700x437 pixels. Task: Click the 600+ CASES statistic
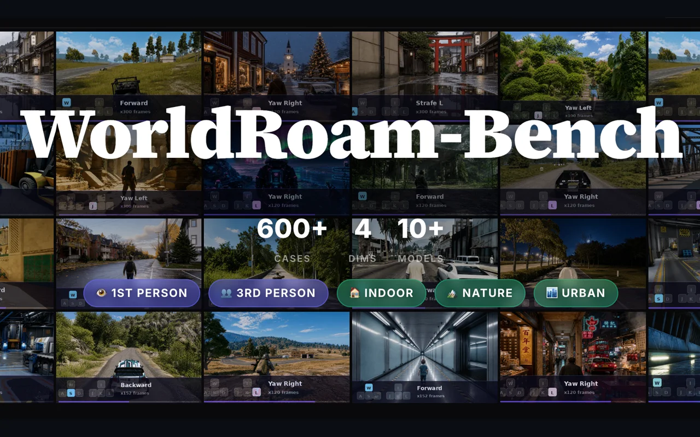click(x=292, y=240)
